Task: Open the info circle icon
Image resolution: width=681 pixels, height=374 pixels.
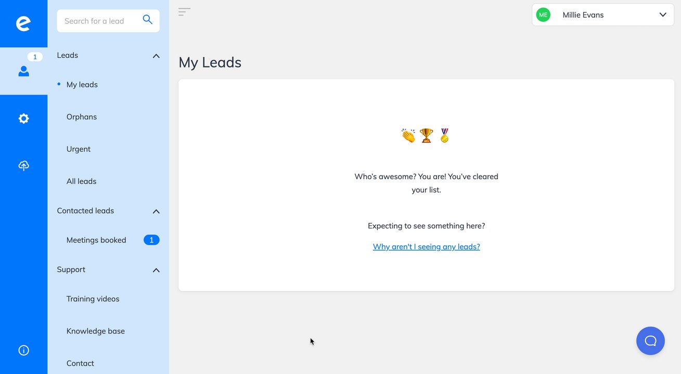Action: 23,350
